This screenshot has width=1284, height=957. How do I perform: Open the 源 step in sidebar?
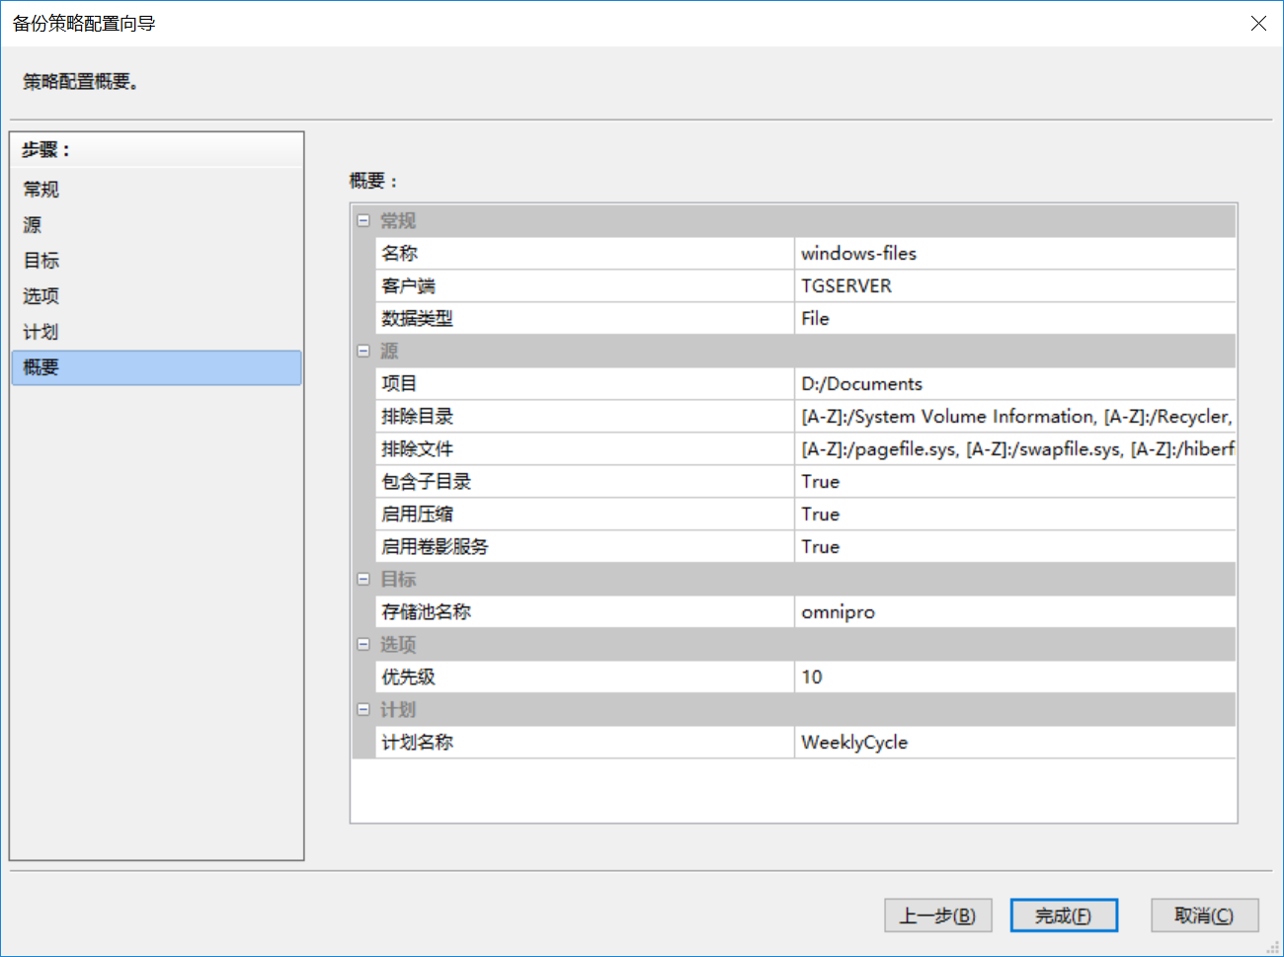tap(33, 225)
